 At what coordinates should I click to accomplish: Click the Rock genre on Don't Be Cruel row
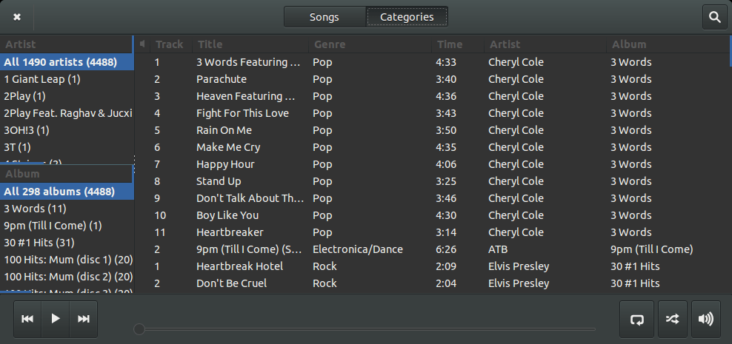tap(325, 283)
